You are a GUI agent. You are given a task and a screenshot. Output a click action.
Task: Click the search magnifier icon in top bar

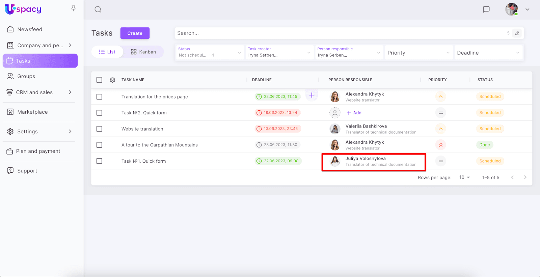click(x=98, y=9)
